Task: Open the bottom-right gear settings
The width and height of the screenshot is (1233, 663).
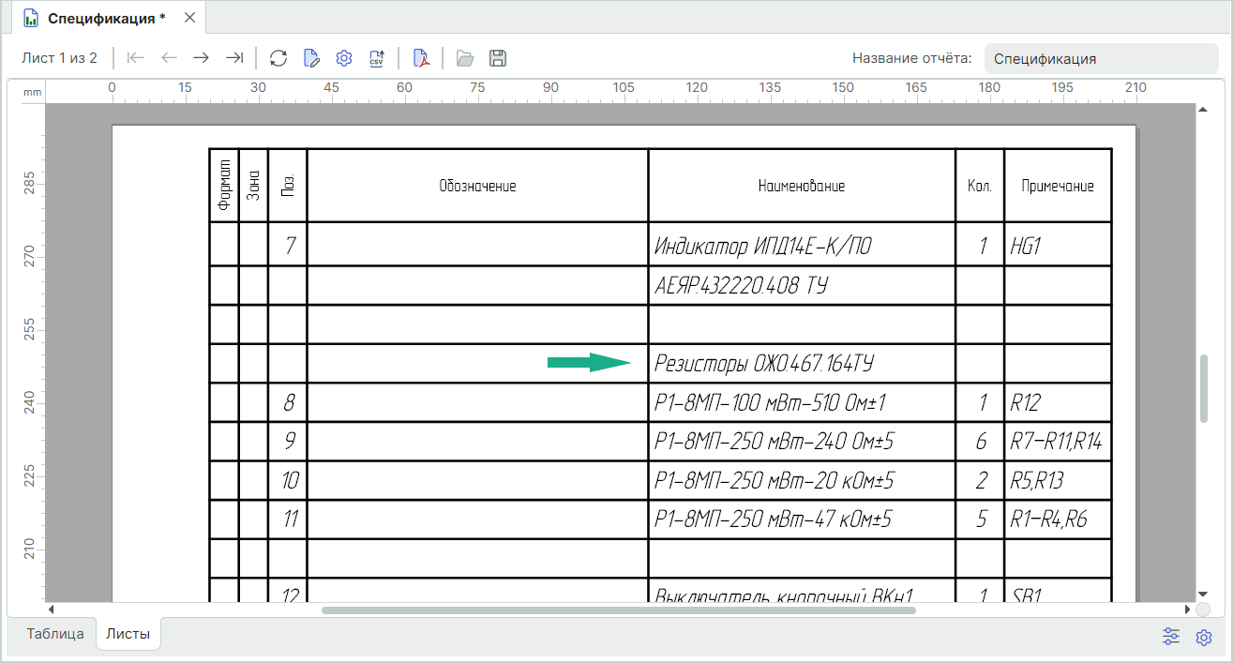Action: 1204,638
